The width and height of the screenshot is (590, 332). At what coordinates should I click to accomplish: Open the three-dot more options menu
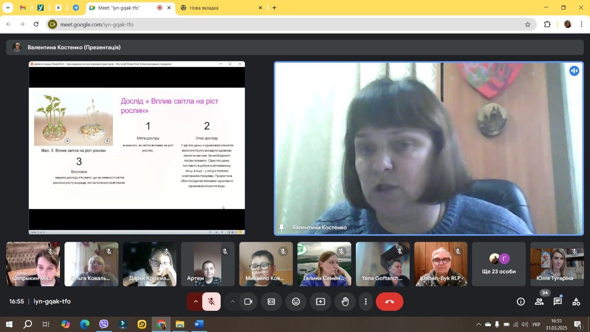366,302
